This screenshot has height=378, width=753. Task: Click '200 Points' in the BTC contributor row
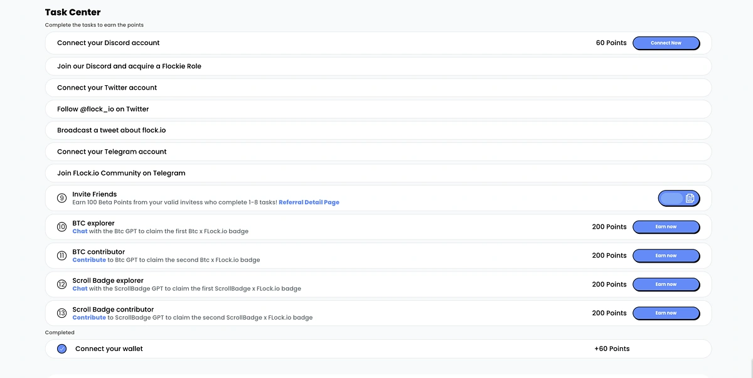(609, 256)
